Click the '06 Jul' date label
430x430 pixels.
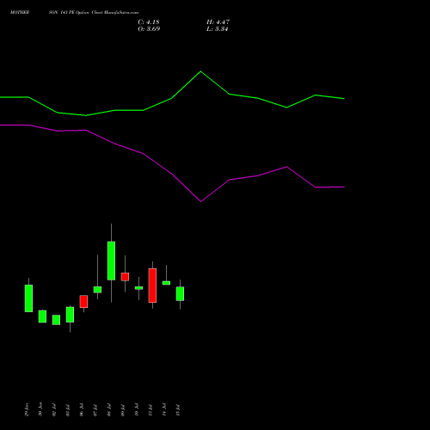pos(82,410)
